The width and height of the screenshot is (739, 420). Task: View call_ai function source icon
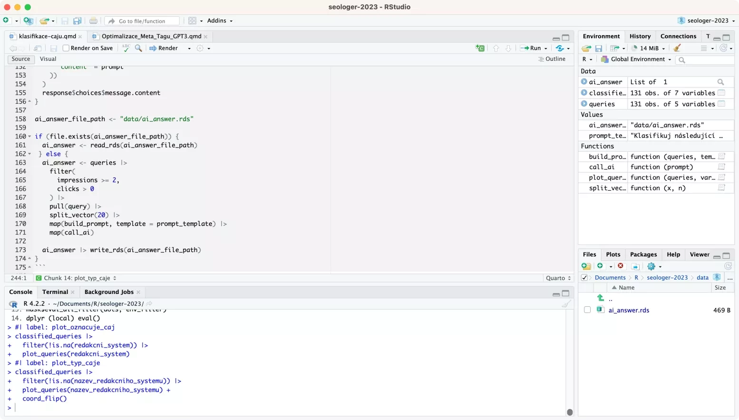point(721,167)
